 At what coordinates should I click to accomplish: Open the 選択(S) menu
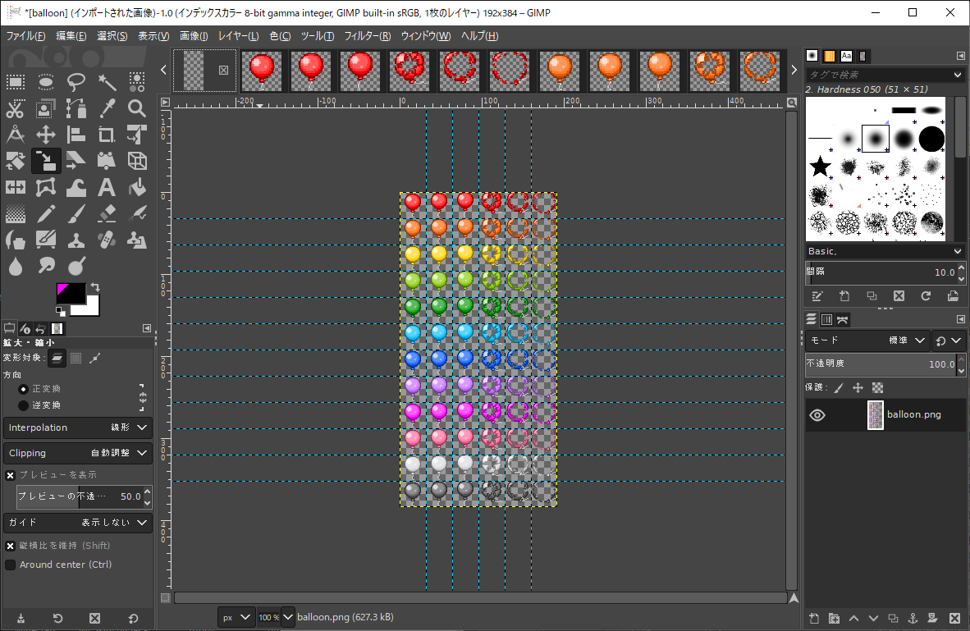tap(112, 36)
